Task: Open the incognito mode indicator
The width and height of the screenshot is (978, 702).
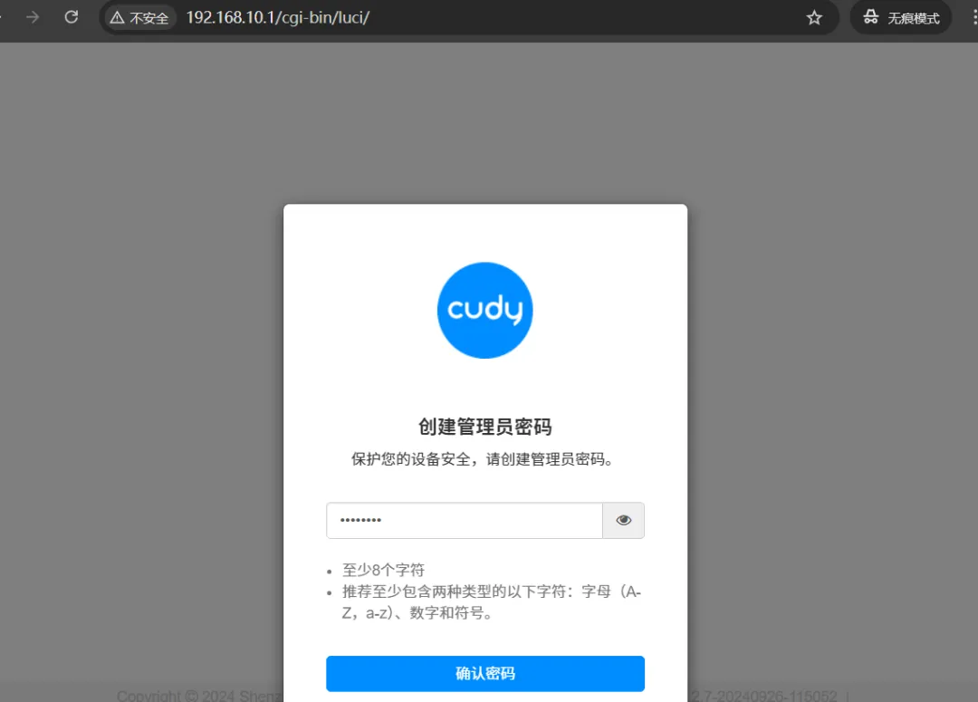Action: [x=901, y=17]
